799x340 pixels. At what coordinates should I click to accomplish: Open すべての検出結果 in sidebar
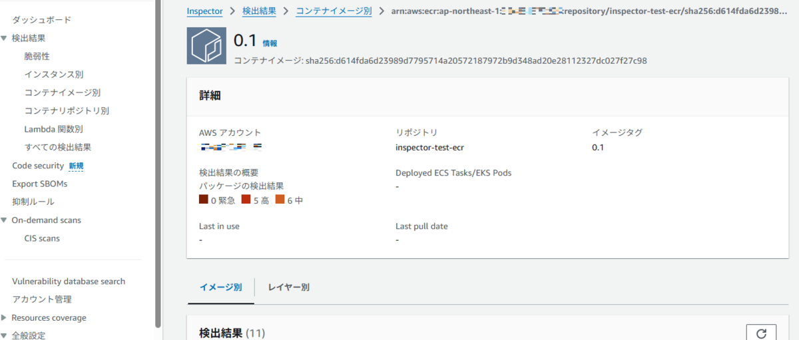[x=58, y=147]
